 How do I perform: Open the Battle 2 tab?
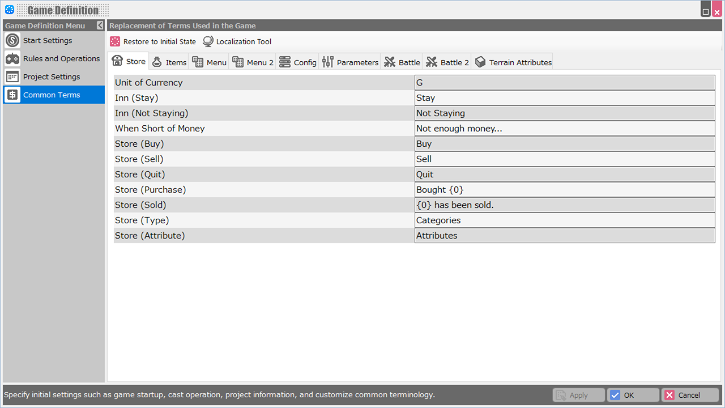[447, 62]
